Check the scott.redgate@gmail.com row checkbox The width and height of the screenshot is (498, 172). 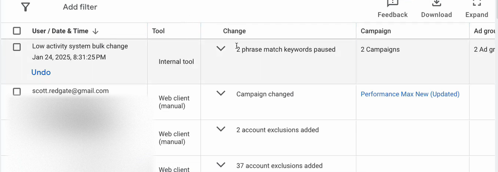tap(17, 92)
